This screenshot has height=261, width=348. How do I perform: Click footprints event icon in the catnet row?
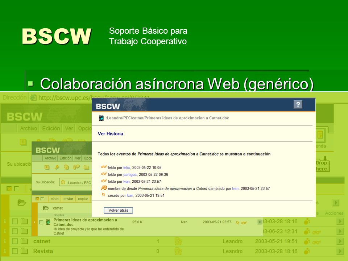point(307,241)
